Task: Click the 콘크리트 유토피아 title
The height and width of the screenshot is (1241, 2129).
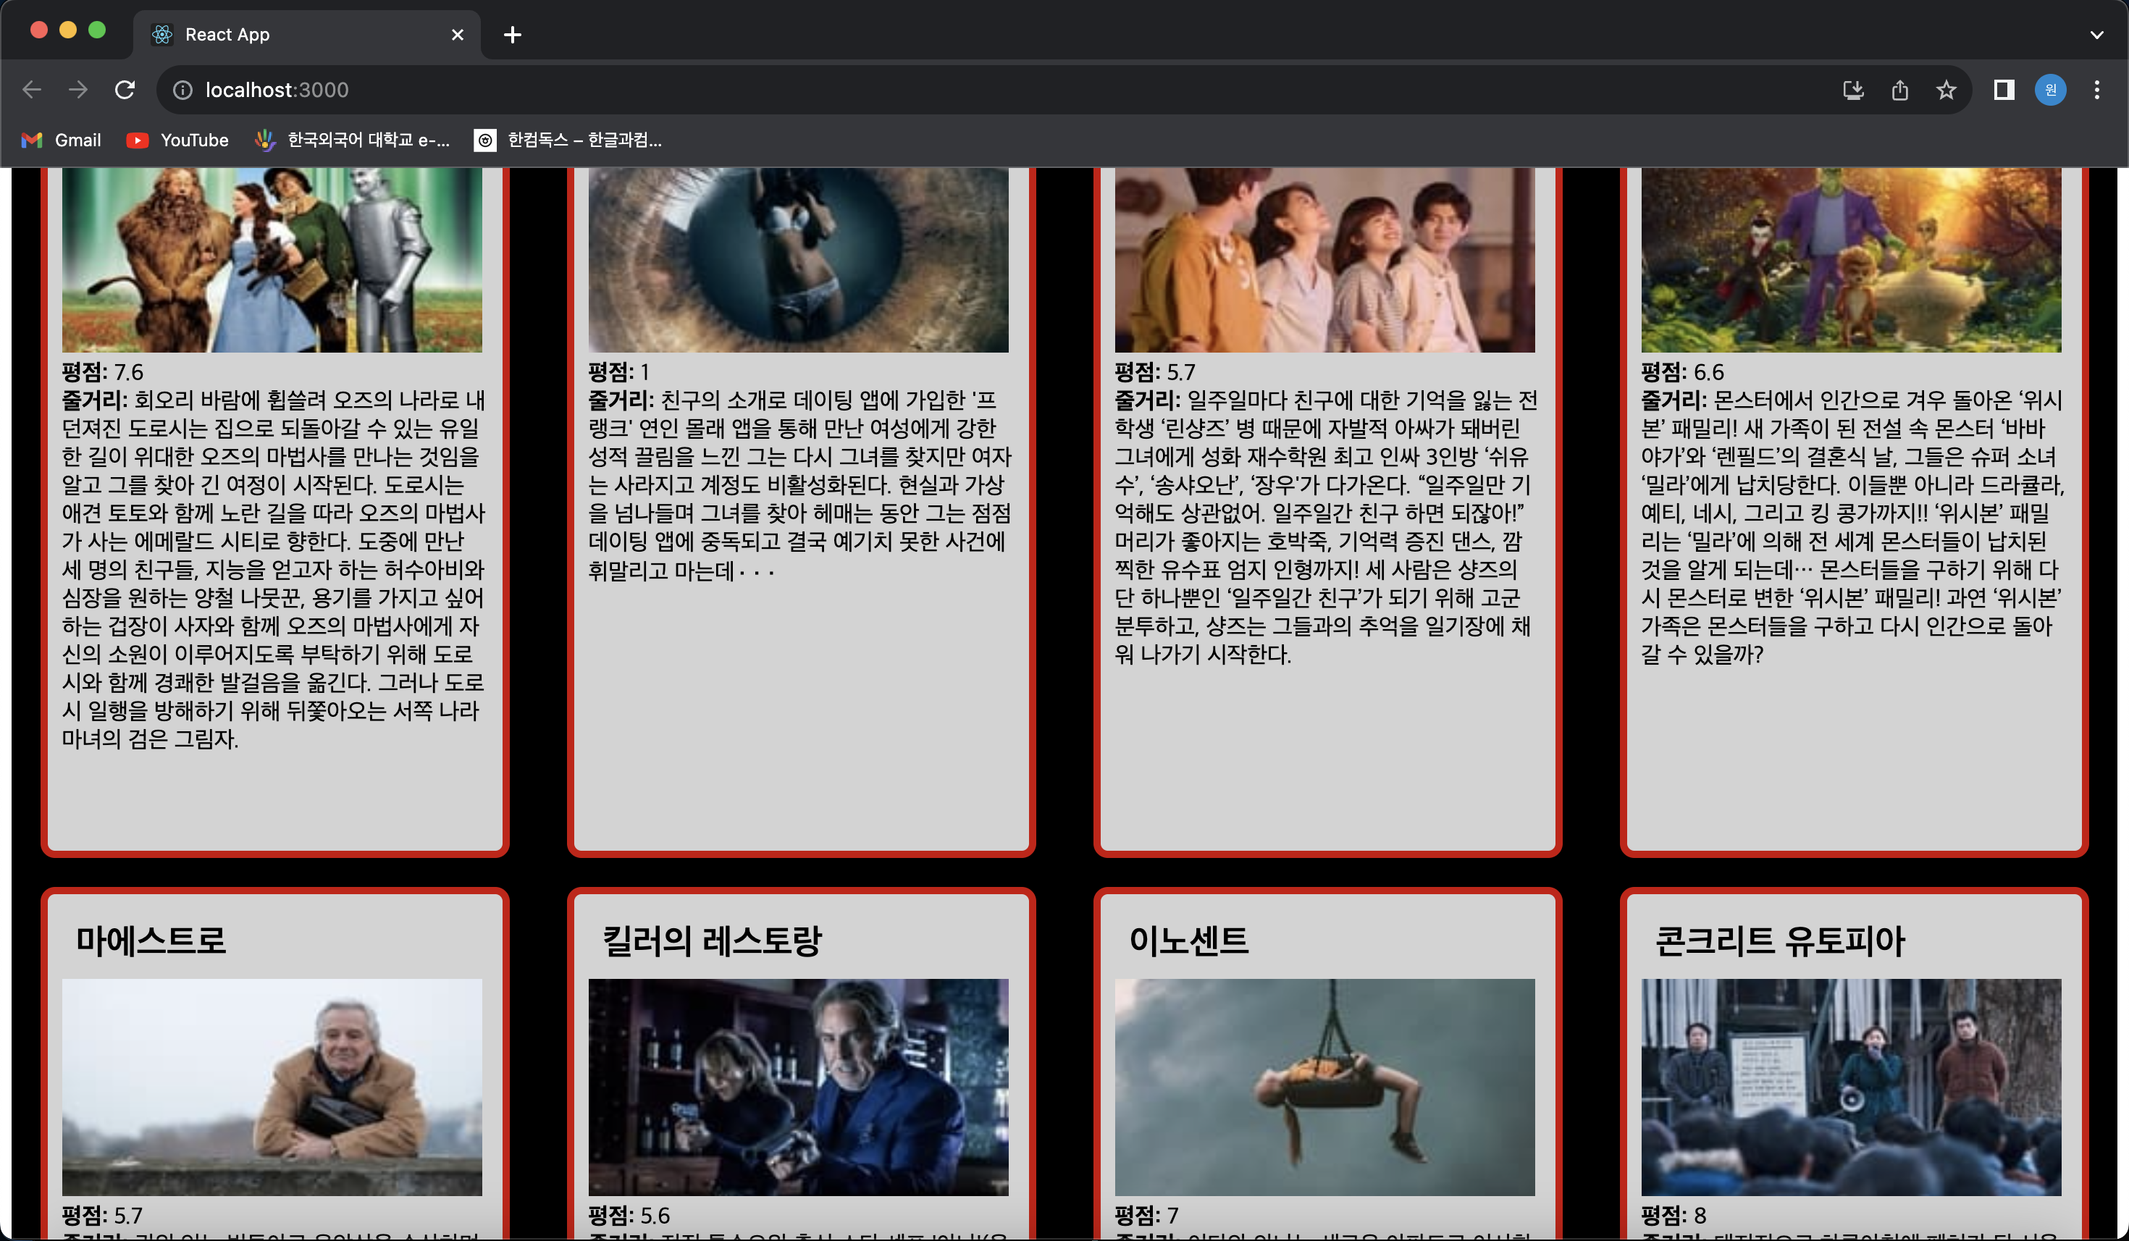Action: pos(1780,941)
